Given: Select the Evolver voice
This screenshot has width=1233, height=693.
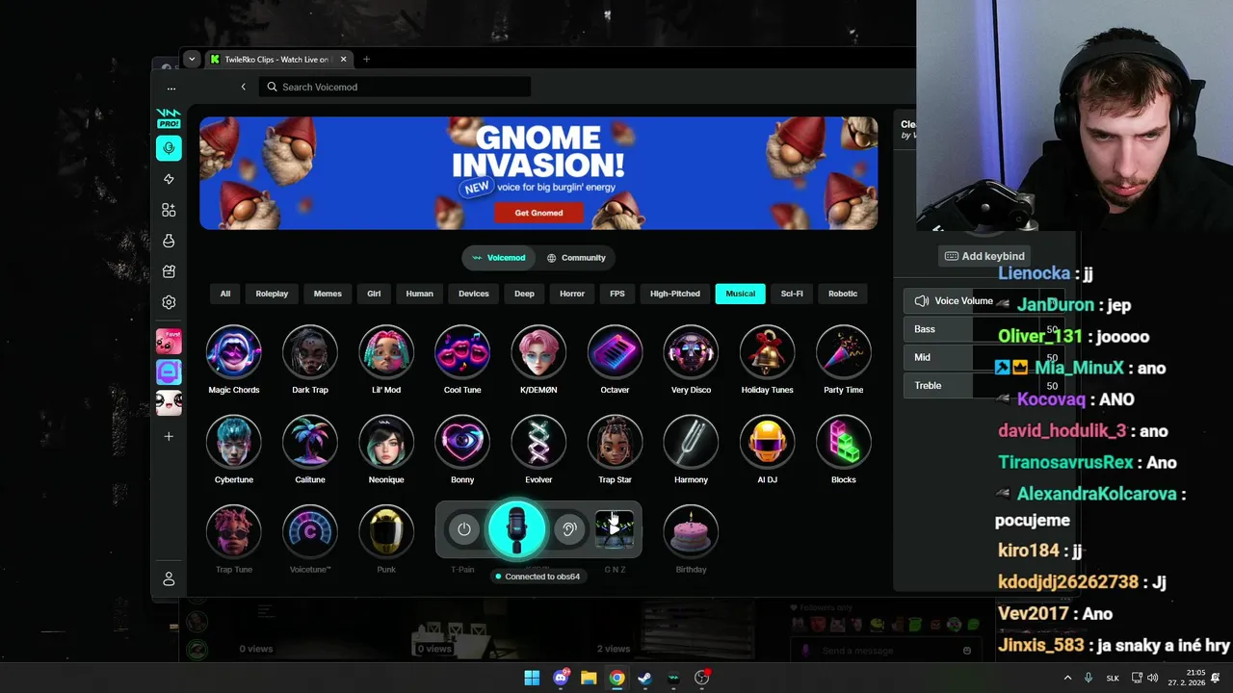Looking at the screenshot, I should (x=538, y=442).
